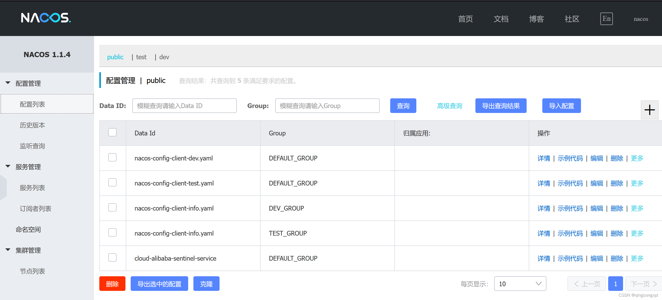Click 删除 for nacos-config-client-dev.yaml
662x300 pixels.
[x=617, y=158]
